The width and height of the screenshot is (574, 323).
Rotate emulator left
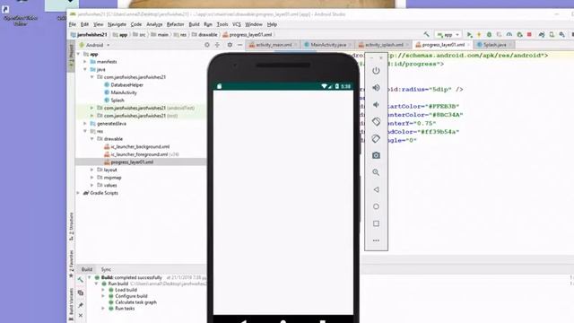(376, 122)
